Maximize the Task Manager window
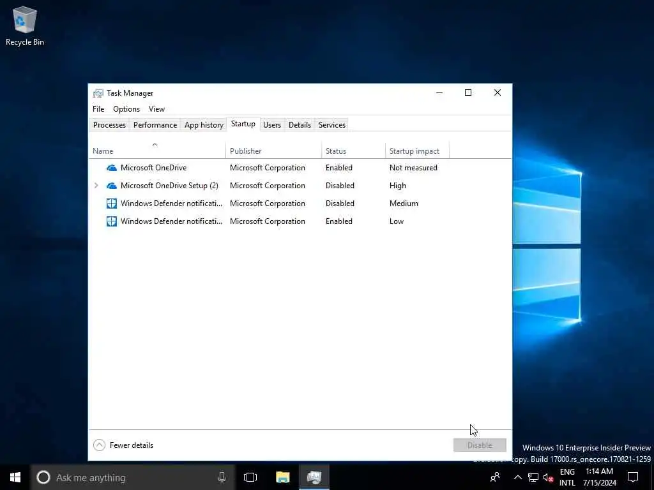This screenshot has width=654, height=490. (468, 93)
